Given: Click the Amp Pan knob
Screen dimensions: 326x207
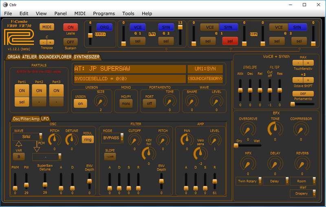Looking at the screenshot, I should (187, 140).
